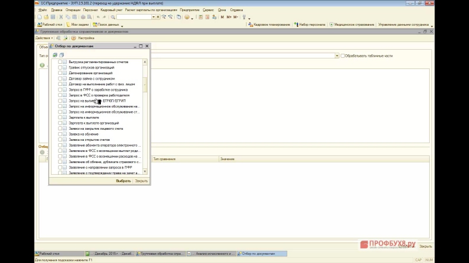Open the Операции menu
The height and width of the screenshot is (263, 469).
[x=73, y=10]
